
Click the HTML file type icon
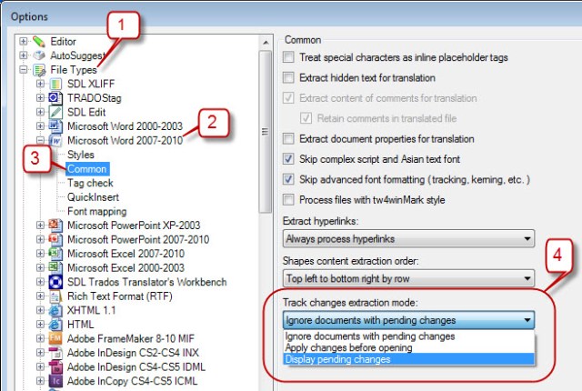point(54,324)
